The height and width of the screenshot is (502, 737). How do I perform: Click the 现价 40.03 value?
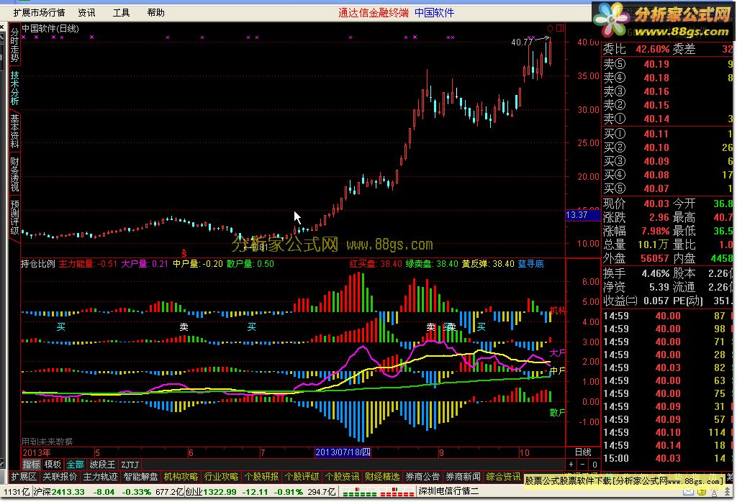coord(656,204)
